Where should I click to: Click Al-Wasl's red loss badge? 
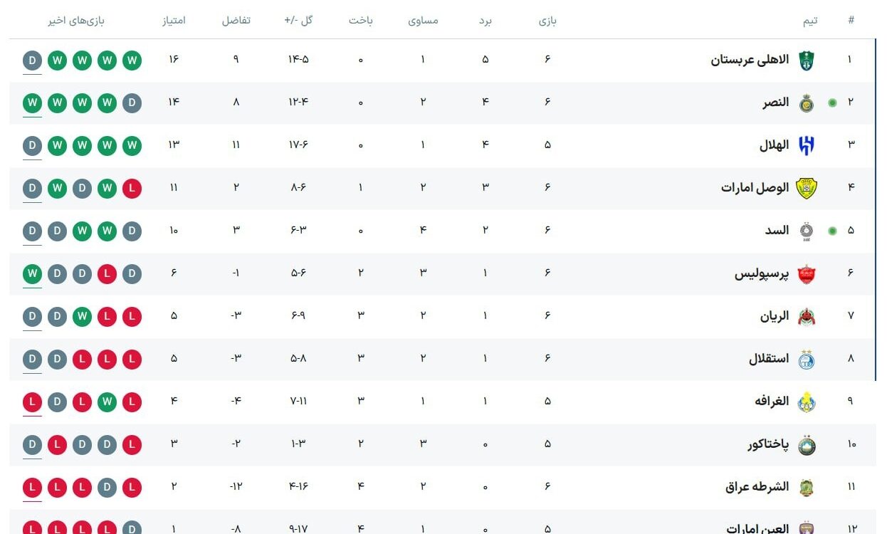pos(132,189)
